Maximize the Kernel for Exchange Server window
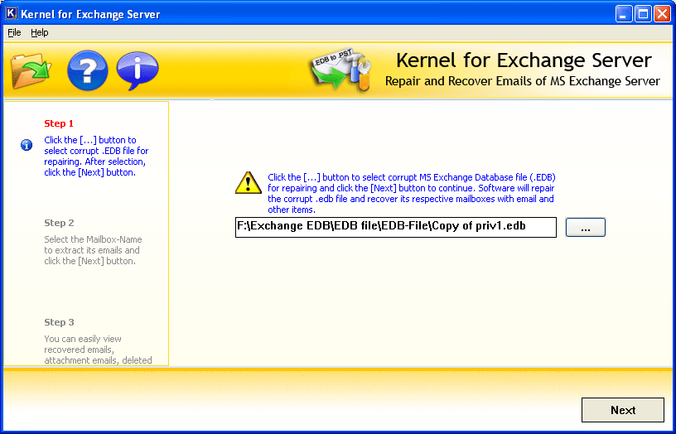 pos(643,14)
